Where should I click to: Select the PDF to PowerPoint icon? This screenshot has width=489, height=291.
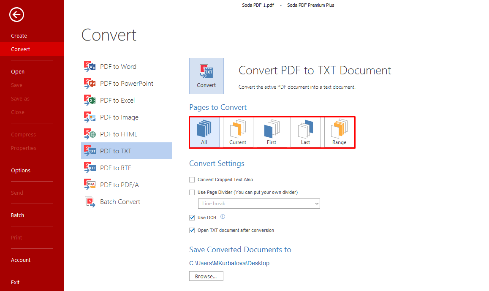click(90, 83)
